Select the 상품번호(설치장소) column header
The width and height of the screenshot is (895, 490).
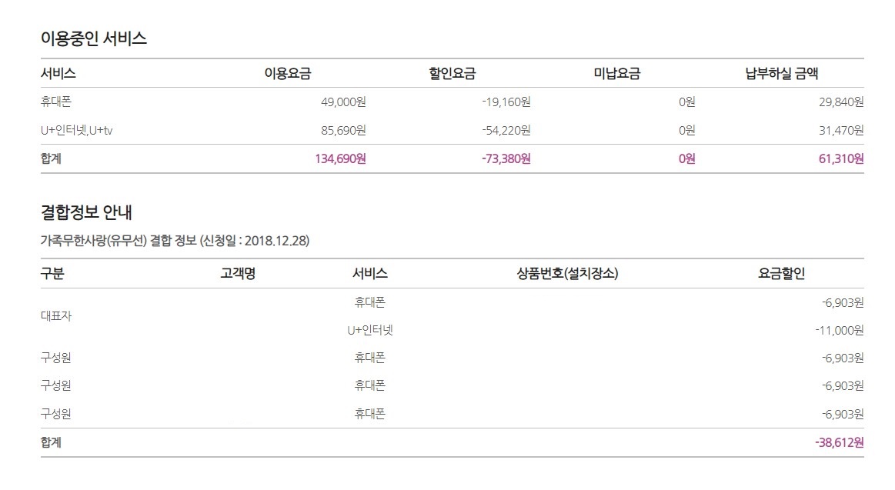[x=568, y=273]
